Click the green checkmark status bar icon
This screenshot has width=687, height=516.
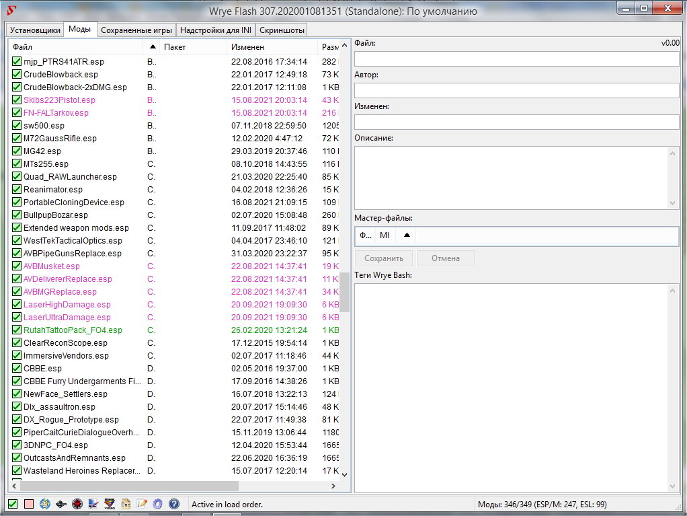[x=13, y=504]
